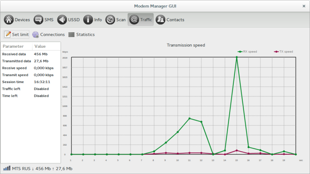Open the Connections list
This screenshot has width=310, height=174.
coord(48,35)
